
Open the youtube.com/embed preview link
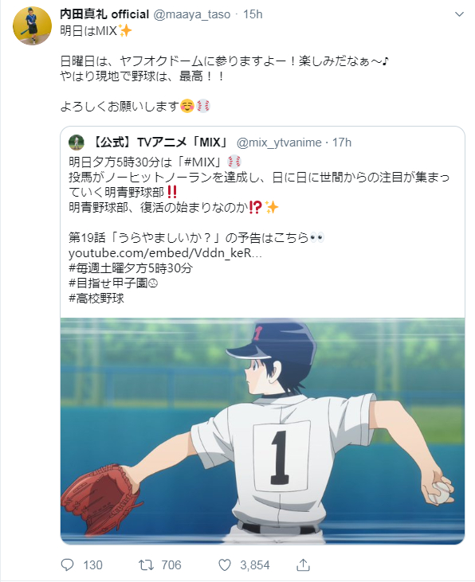point(165,252)
